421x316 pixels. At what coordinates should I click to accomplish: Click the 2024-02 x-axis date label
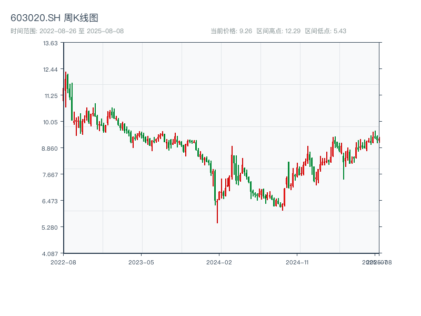point(219,262)
